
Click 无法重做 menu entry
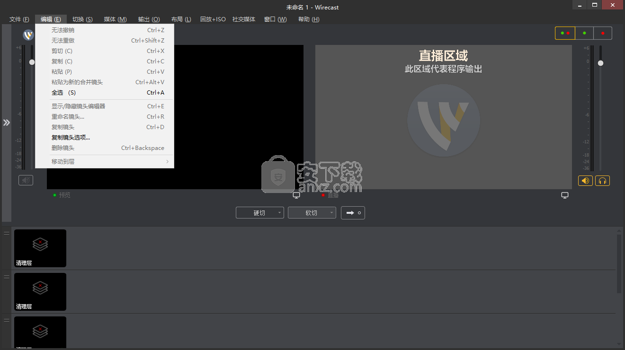click(105, 41)
